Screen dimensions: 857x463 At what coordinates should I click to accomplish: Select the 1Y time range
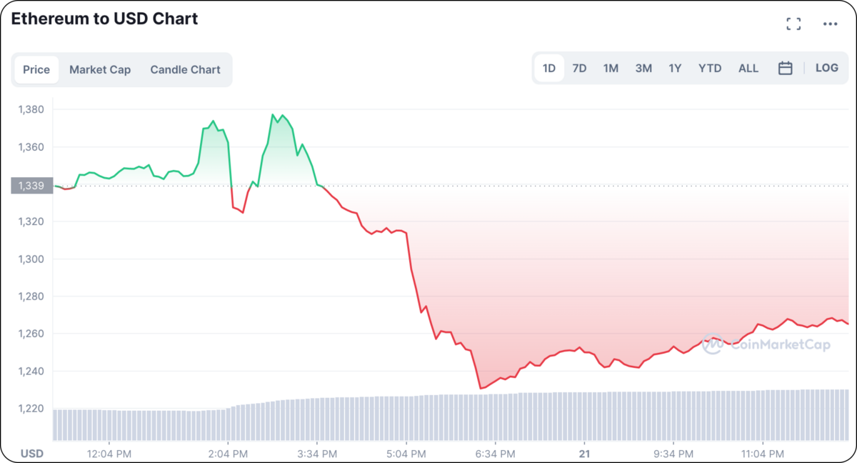click(675, 69)
